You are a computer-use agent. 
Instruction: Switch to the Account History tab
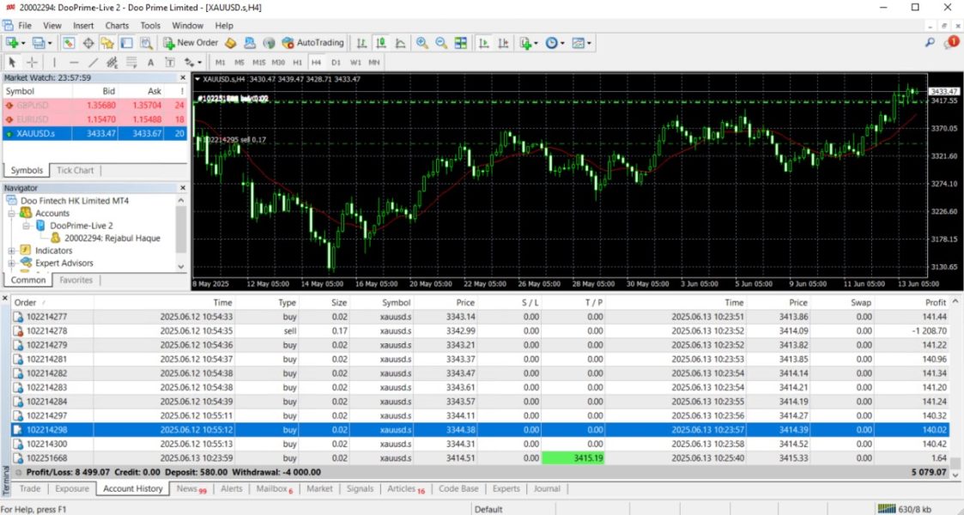pos(132,488)
